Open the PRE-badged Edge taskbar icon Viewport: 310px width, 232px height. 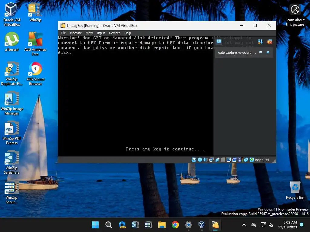(122, 225)
